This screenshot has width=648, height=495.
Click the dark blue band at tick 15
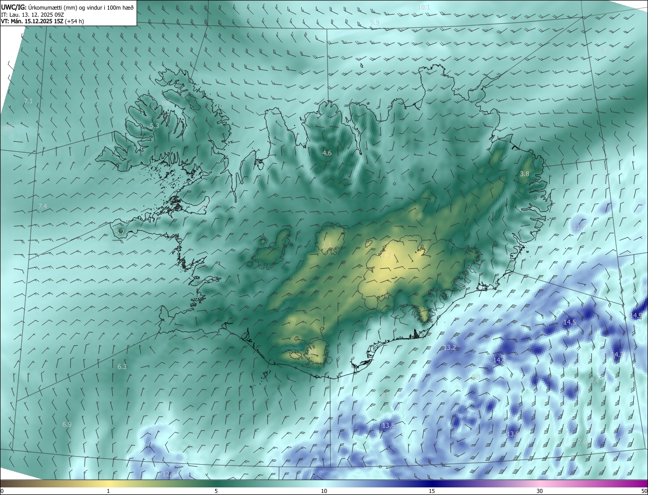tap(432, 484)
